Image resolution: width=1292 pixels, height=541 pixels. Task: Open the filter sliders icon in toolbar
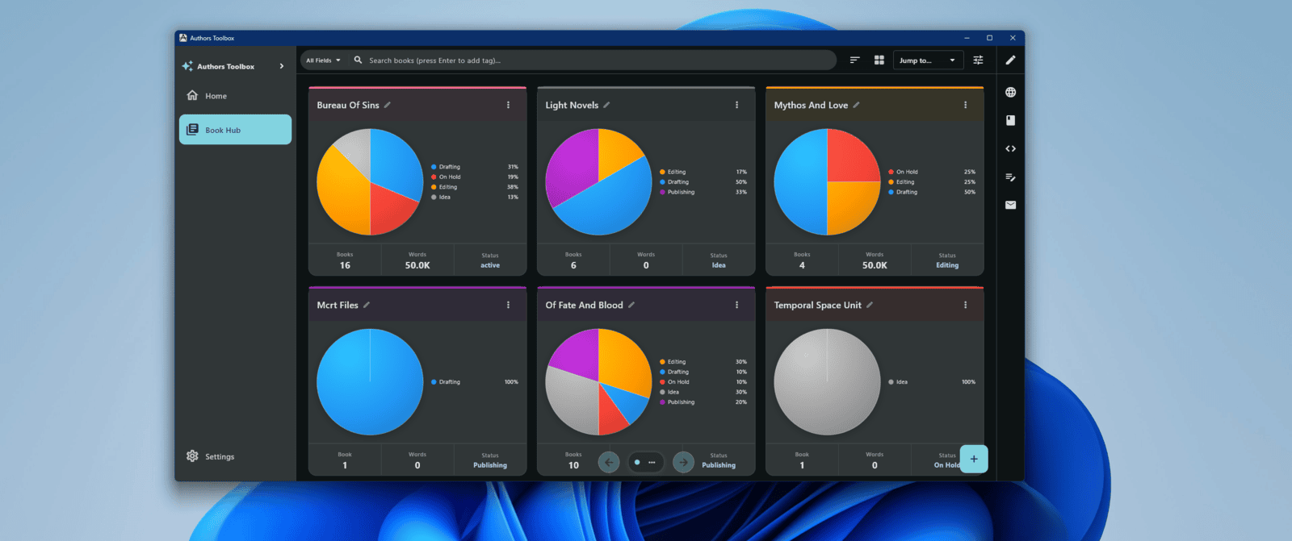tap(978, 60)
